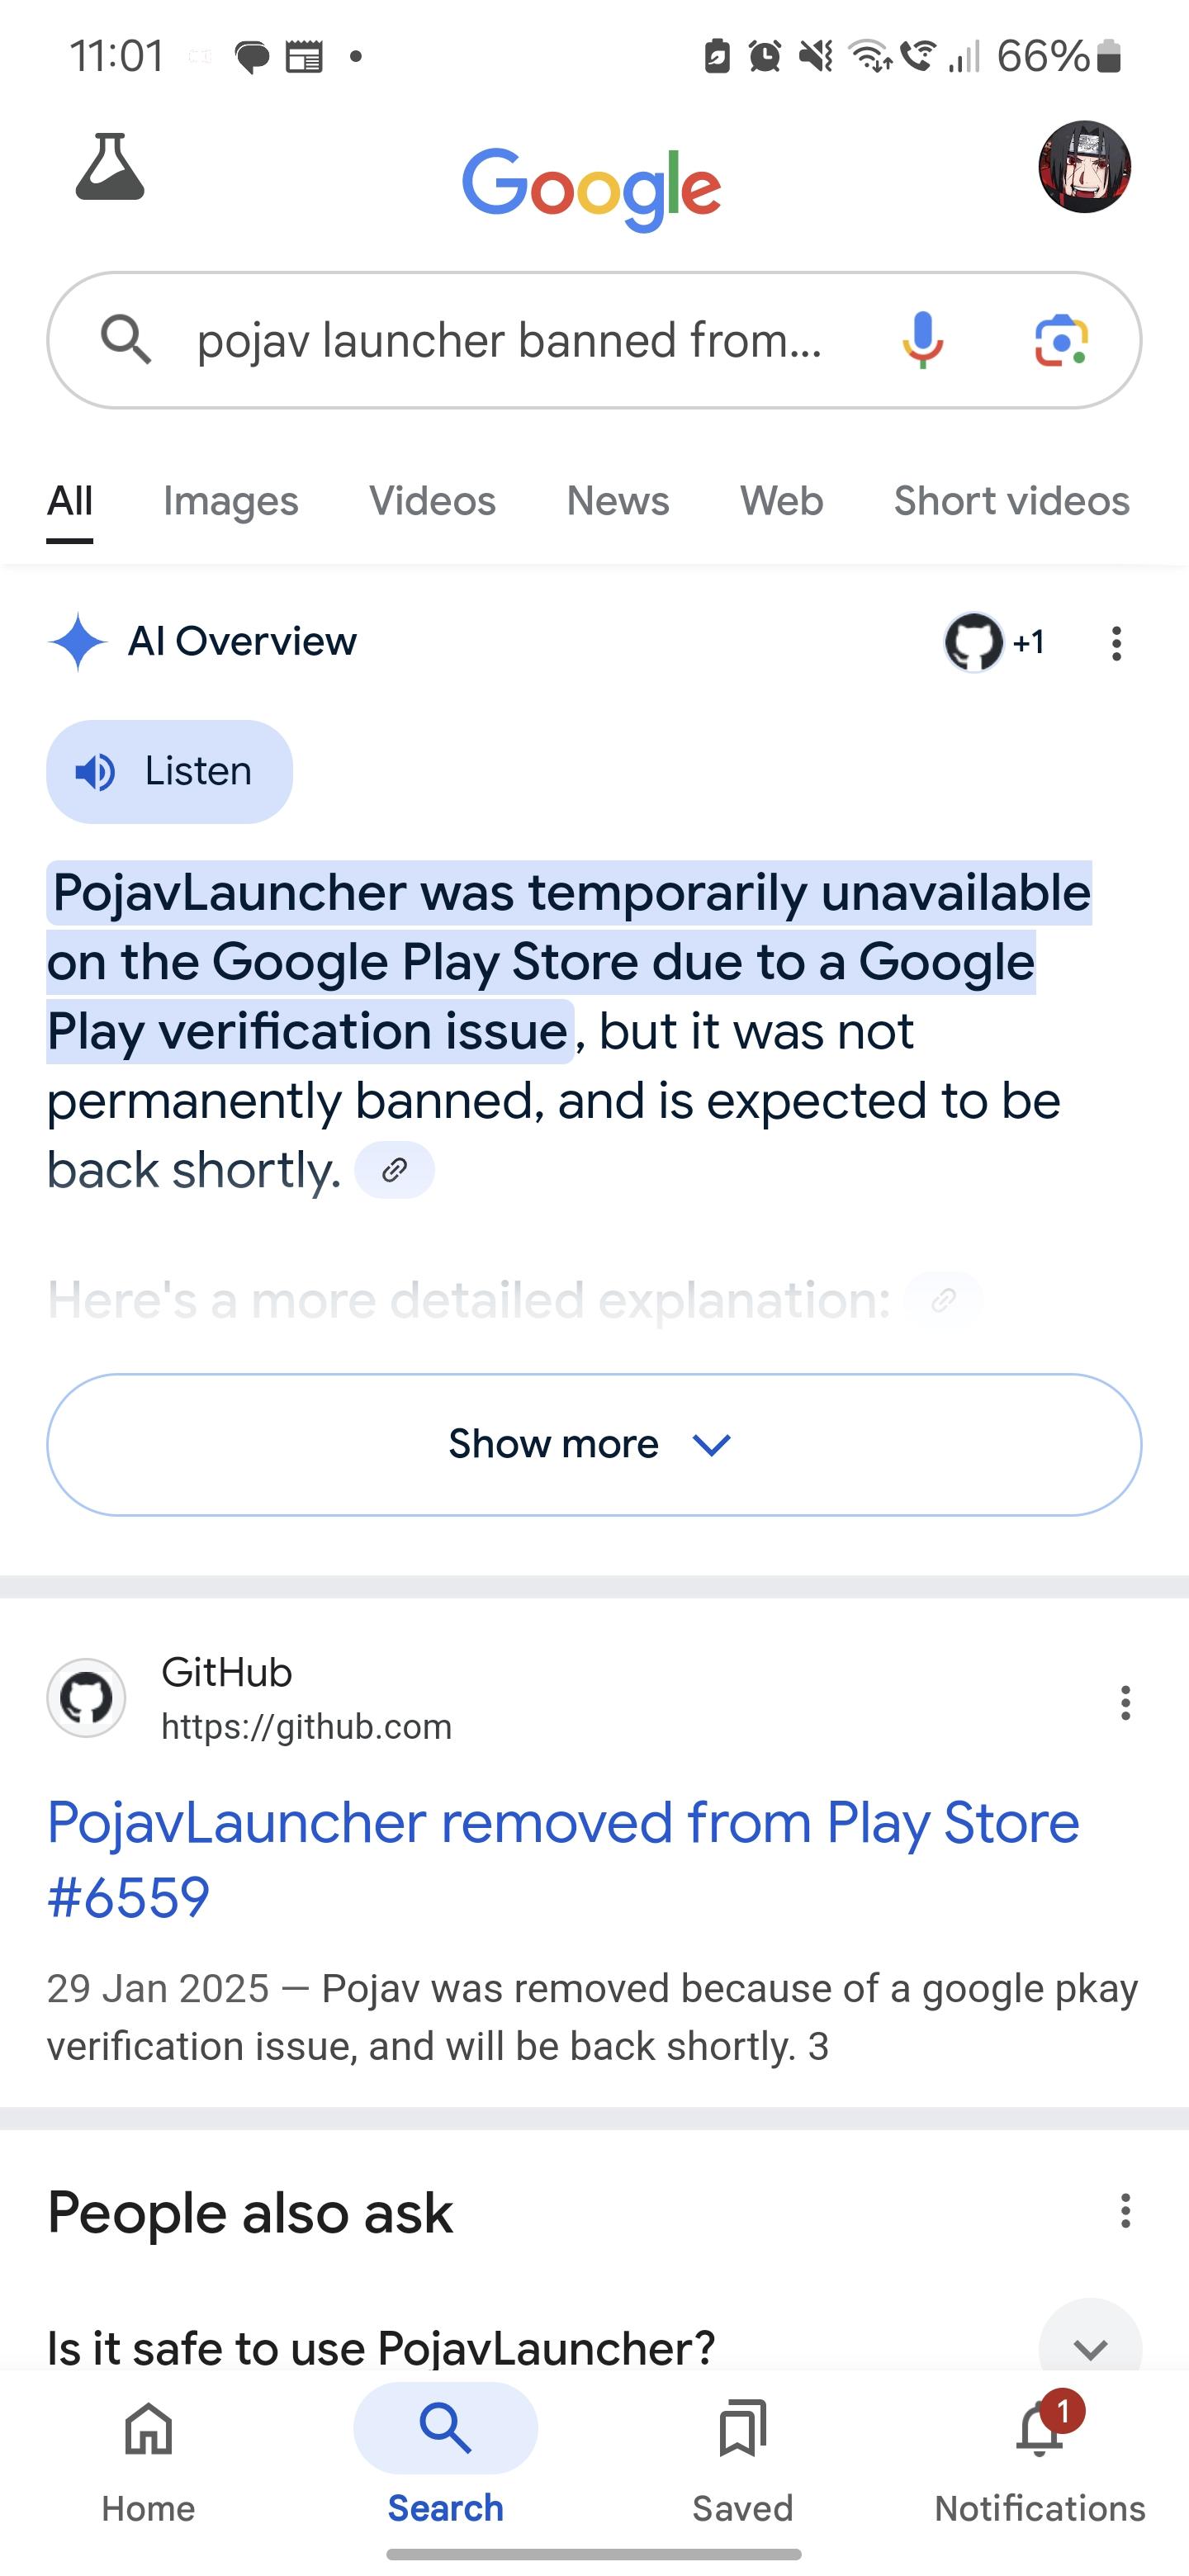Start voice search with microphone icon

click(x=922, y=340)
